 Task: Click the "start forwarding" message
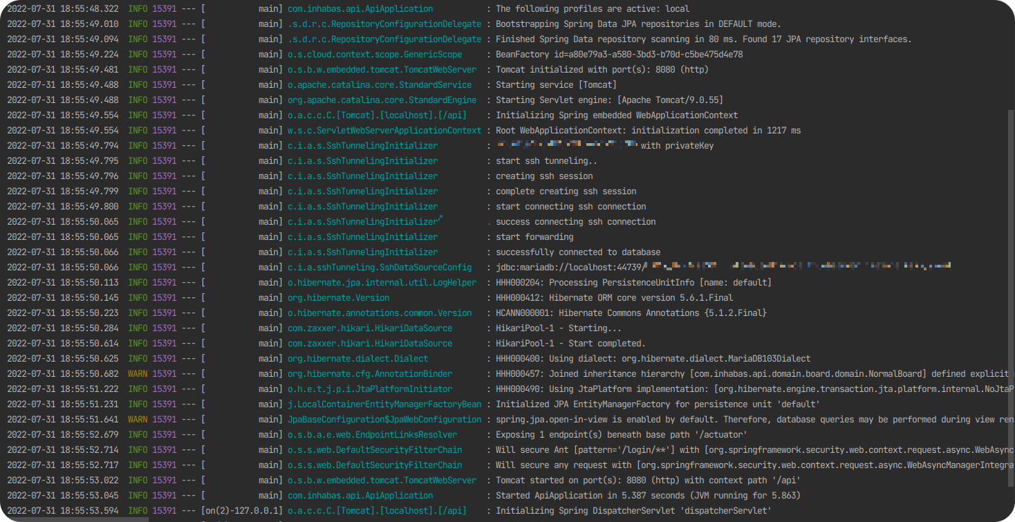tap(534, 237)
